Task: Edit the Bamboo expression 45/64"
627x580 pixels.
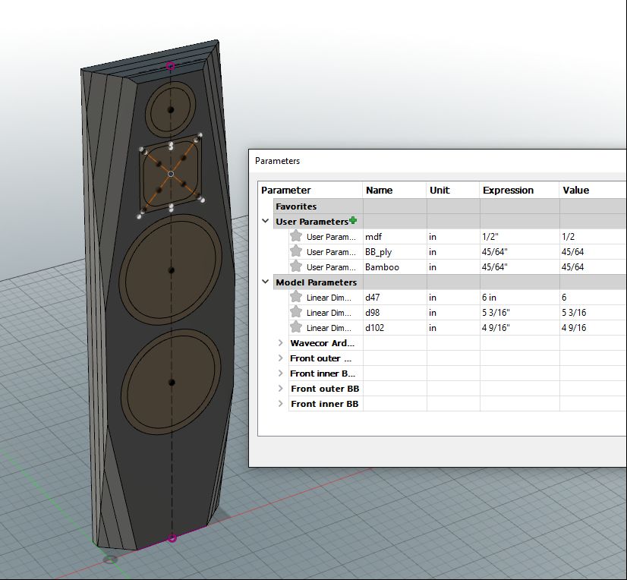Action: [519, 267]
